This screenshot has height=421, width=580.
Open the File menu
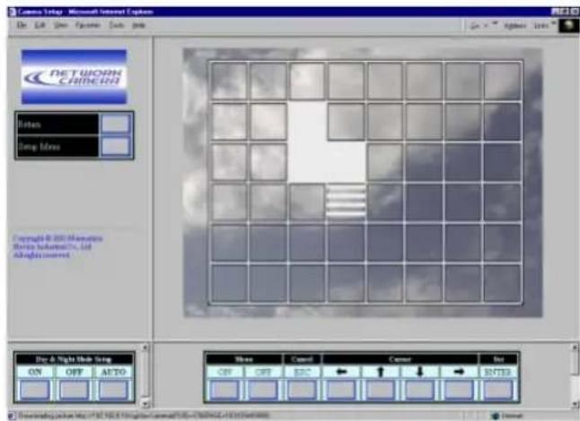tap(22, 25)
